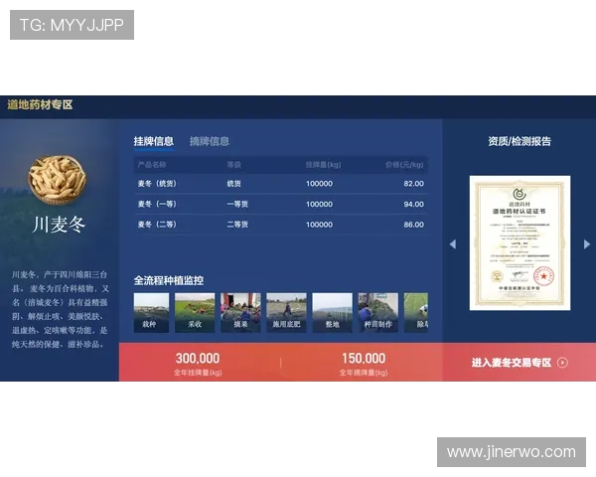The width and height of the screenshot is (596, 477).
Task: Open the 种苗制作 monitoring thumbnail
Action: [x=378, y=313]
